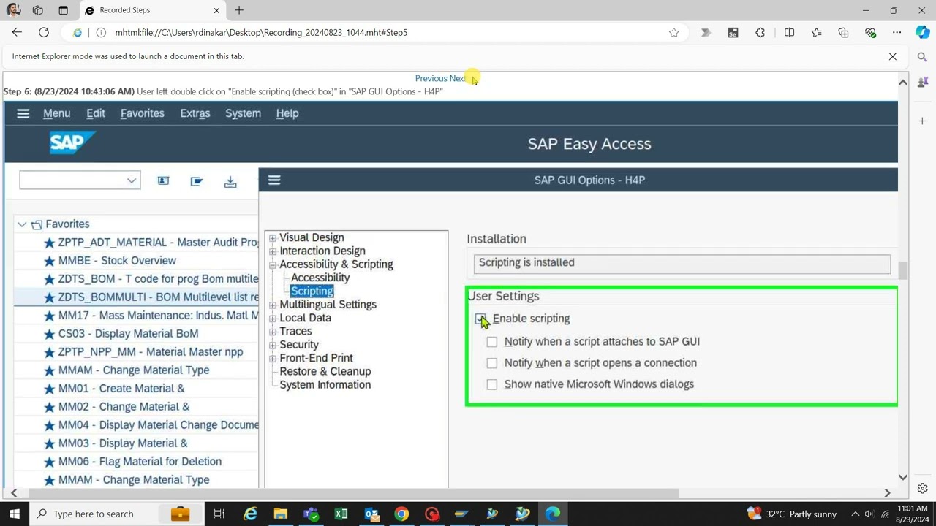Open the SAP Help menu

287,113
